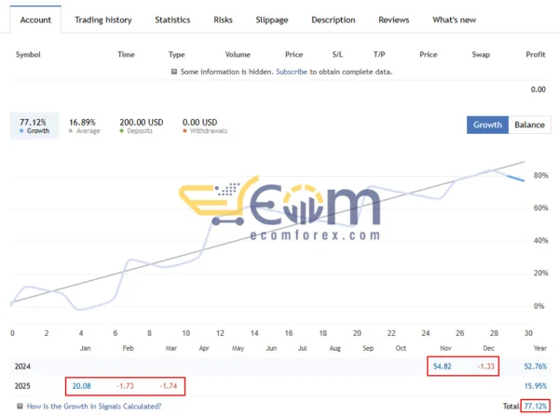Screen dimensions: 559x415
Task: Click the 54.82 November 2024 growth value
Action: [x=443, y=368]
